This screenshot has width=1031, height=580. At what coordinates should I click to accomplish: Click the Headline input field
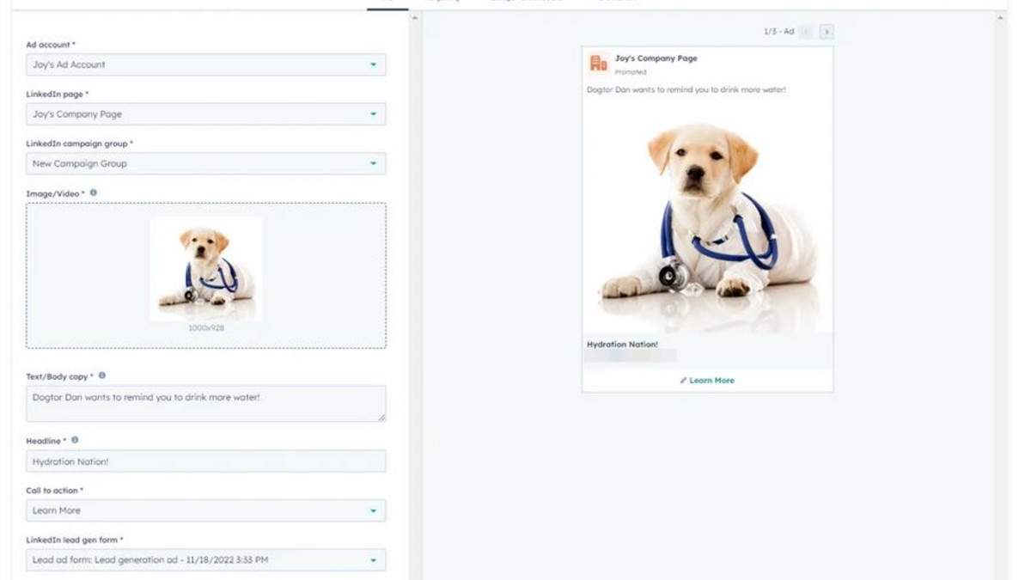205,461
